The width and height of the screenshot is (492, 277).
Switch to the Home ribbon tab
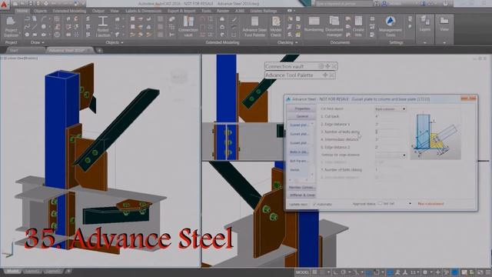tap(22, 11)
